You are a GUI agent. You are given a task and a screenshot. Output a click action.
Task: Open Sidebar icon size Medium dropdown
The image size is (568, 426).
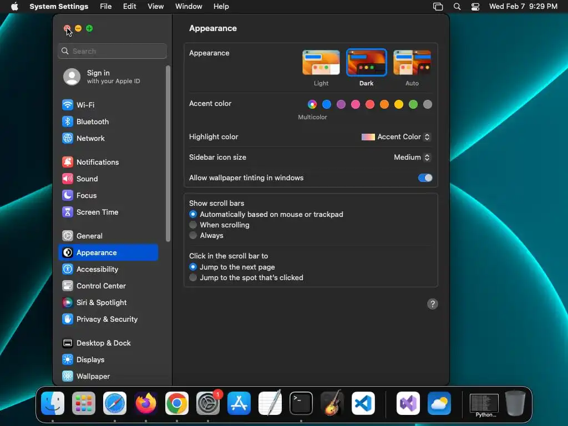coord(412,157)
